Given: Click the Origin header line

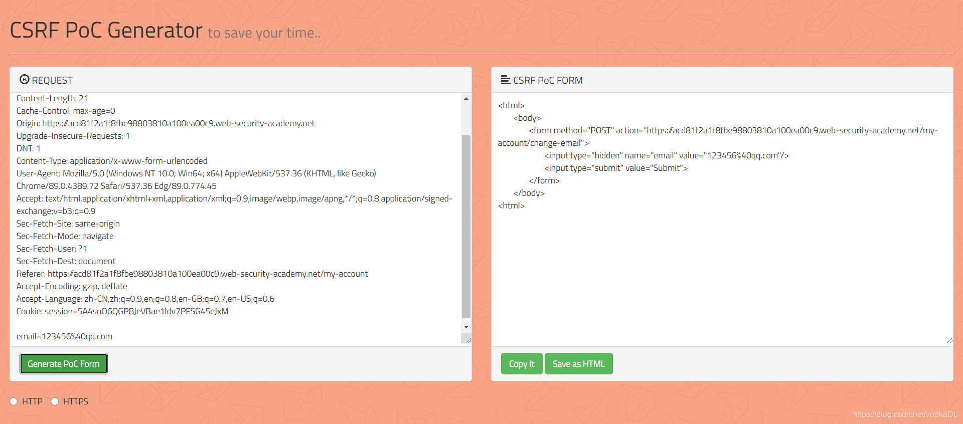Looking at the screenshot, I should (166, 123).
